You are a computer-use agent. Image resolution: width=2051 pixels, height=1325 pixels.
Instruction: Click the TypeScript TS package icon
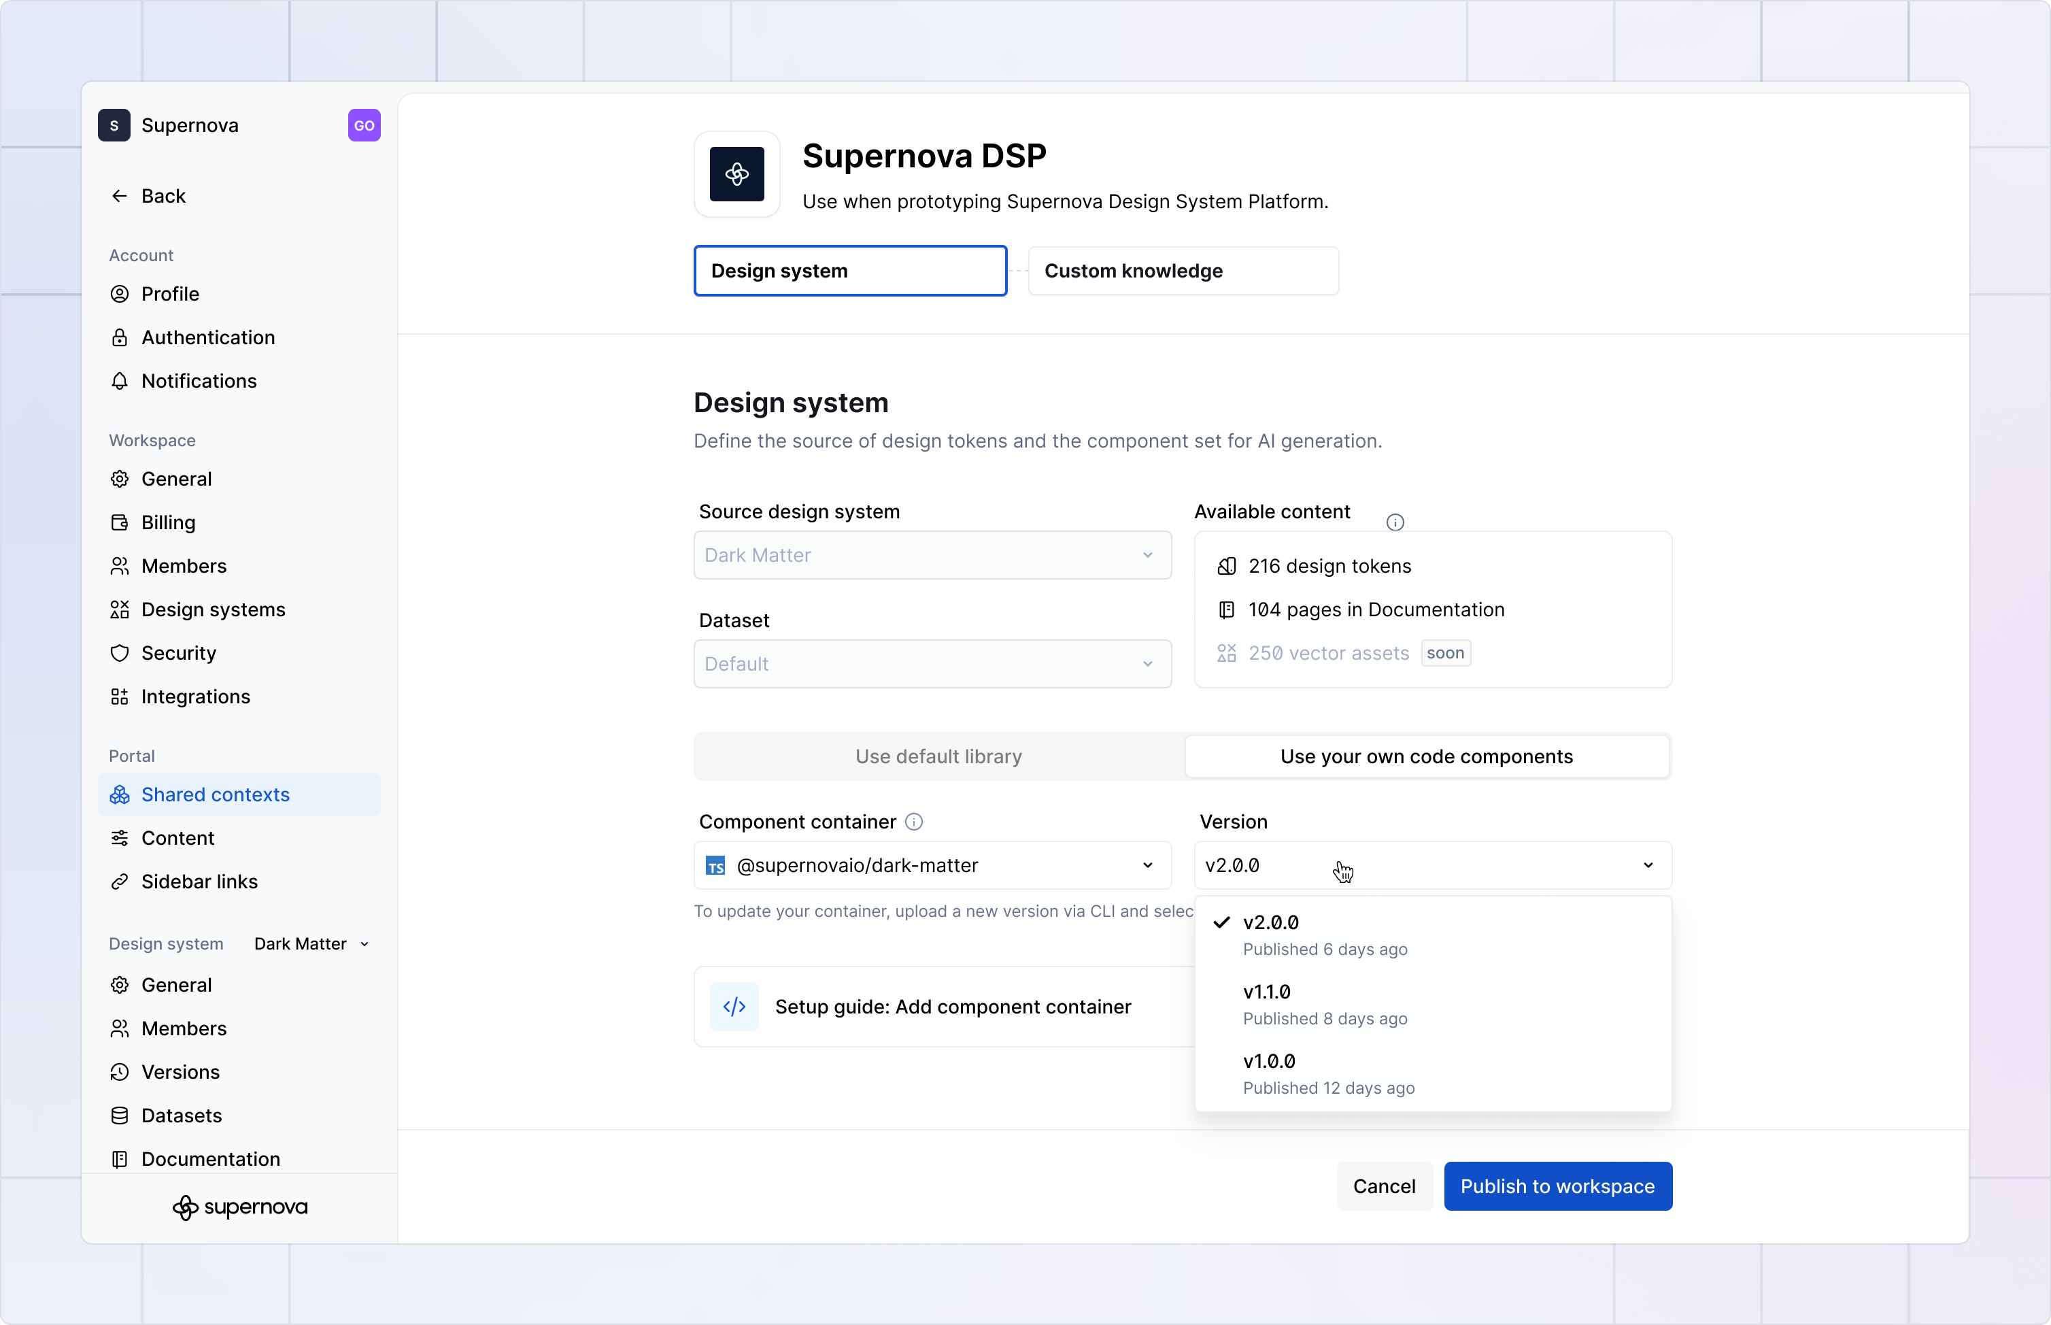click(715, 866)
